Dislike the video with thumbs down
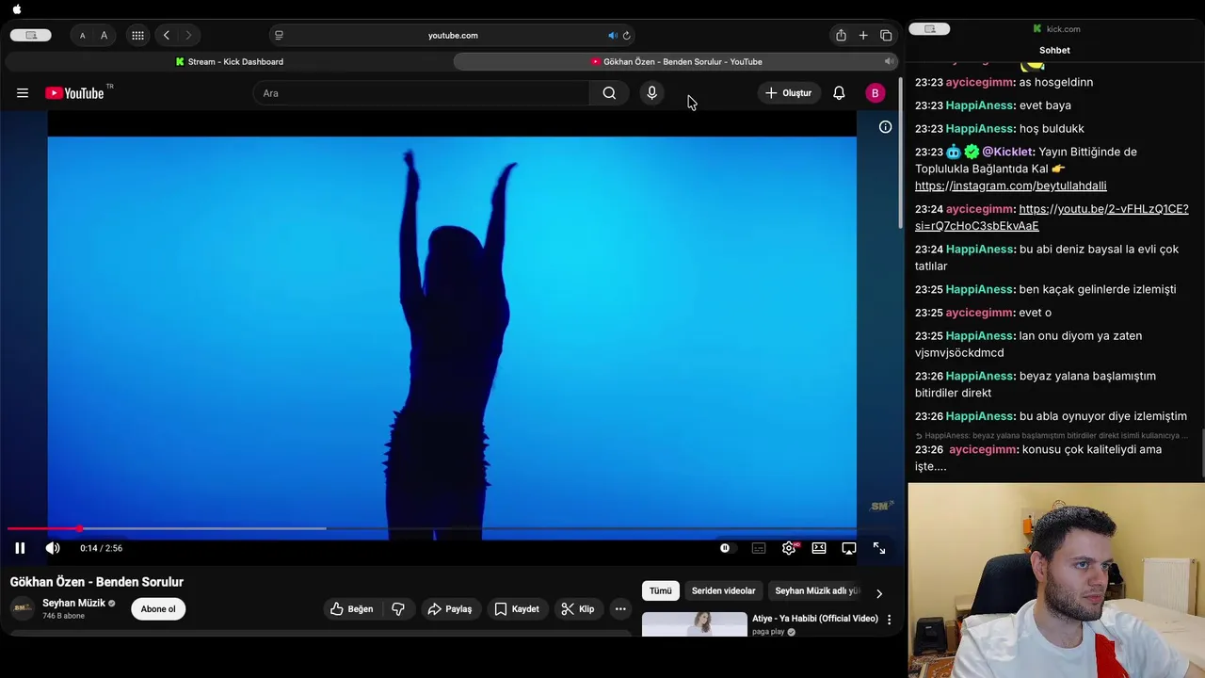Viewport: 1205px width, 678px height. (x=398, y=609)
